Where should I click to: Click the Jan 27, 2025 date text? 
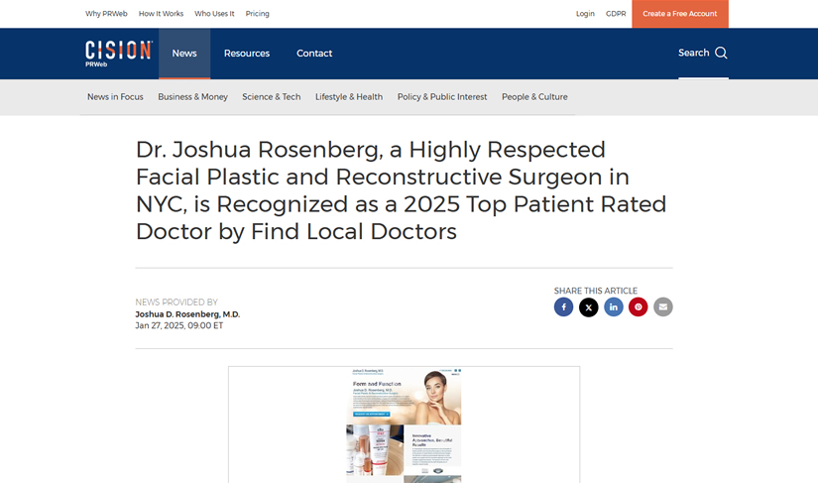click(178, 325)
